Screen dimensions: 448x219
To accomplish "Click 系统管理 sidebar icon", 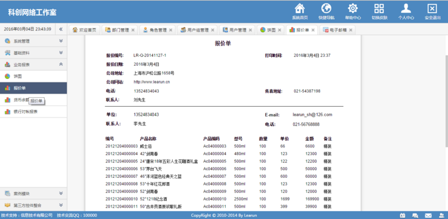I will 7,41.
